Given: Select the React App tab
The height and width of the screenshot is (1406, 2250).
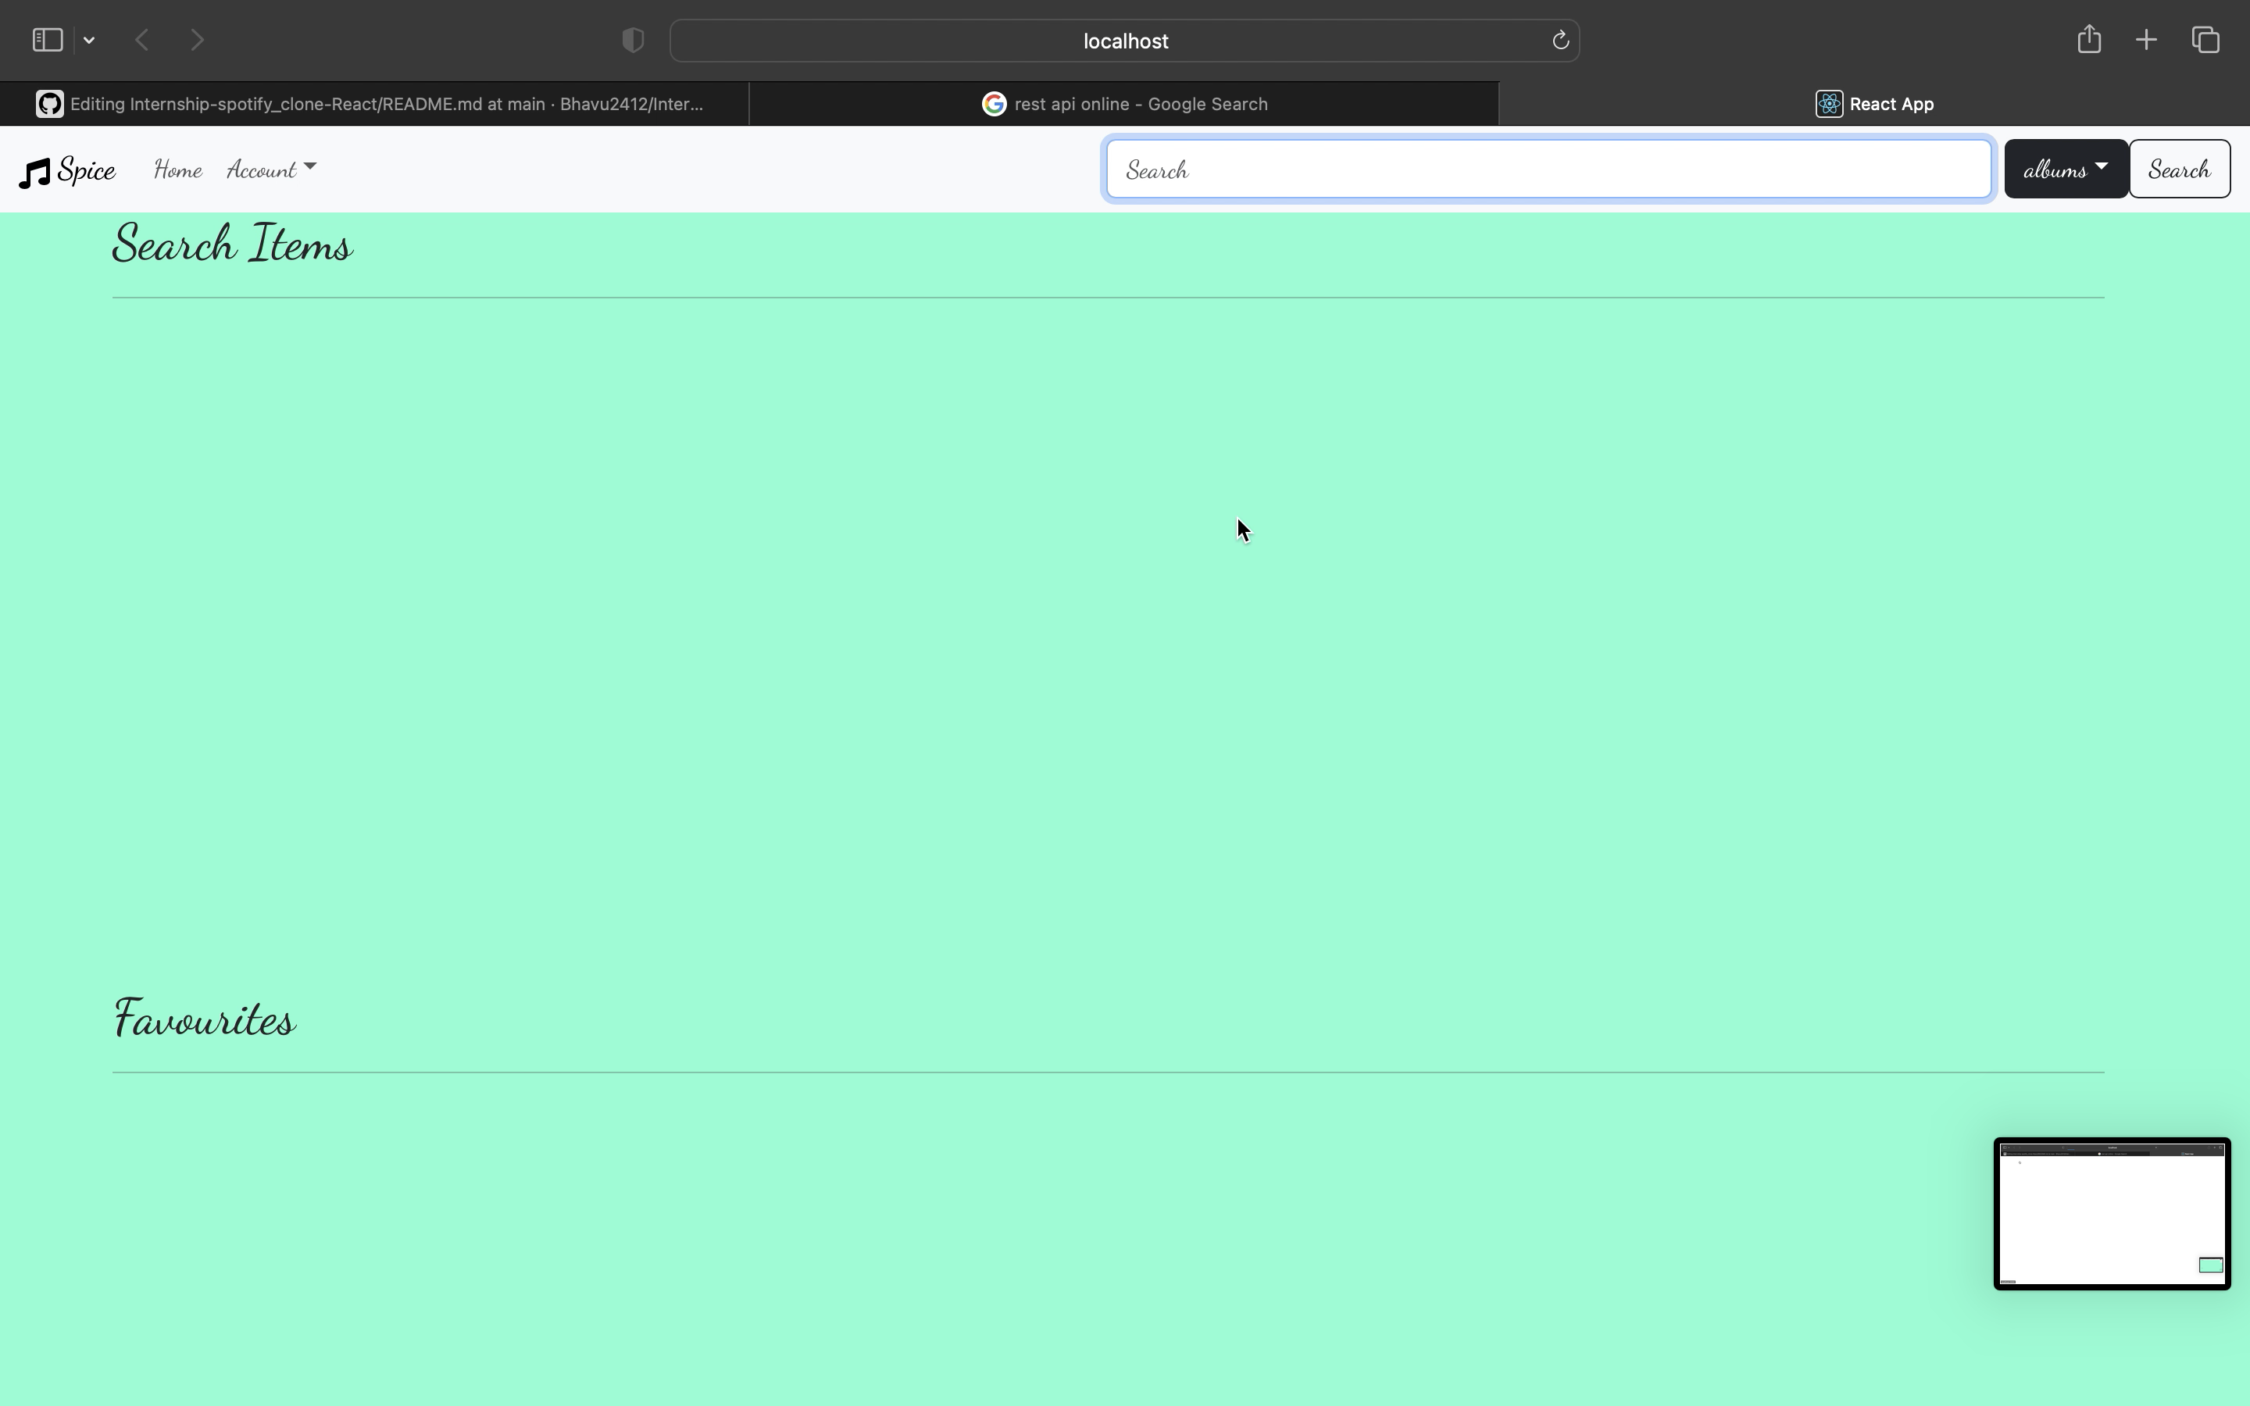Looking at the screenshot, I should click(x=1874, y=104).
